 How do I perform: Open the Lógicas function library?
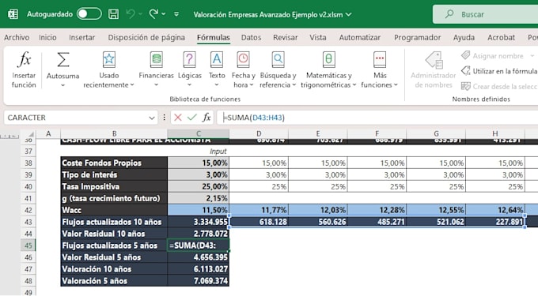pos(189,69)
